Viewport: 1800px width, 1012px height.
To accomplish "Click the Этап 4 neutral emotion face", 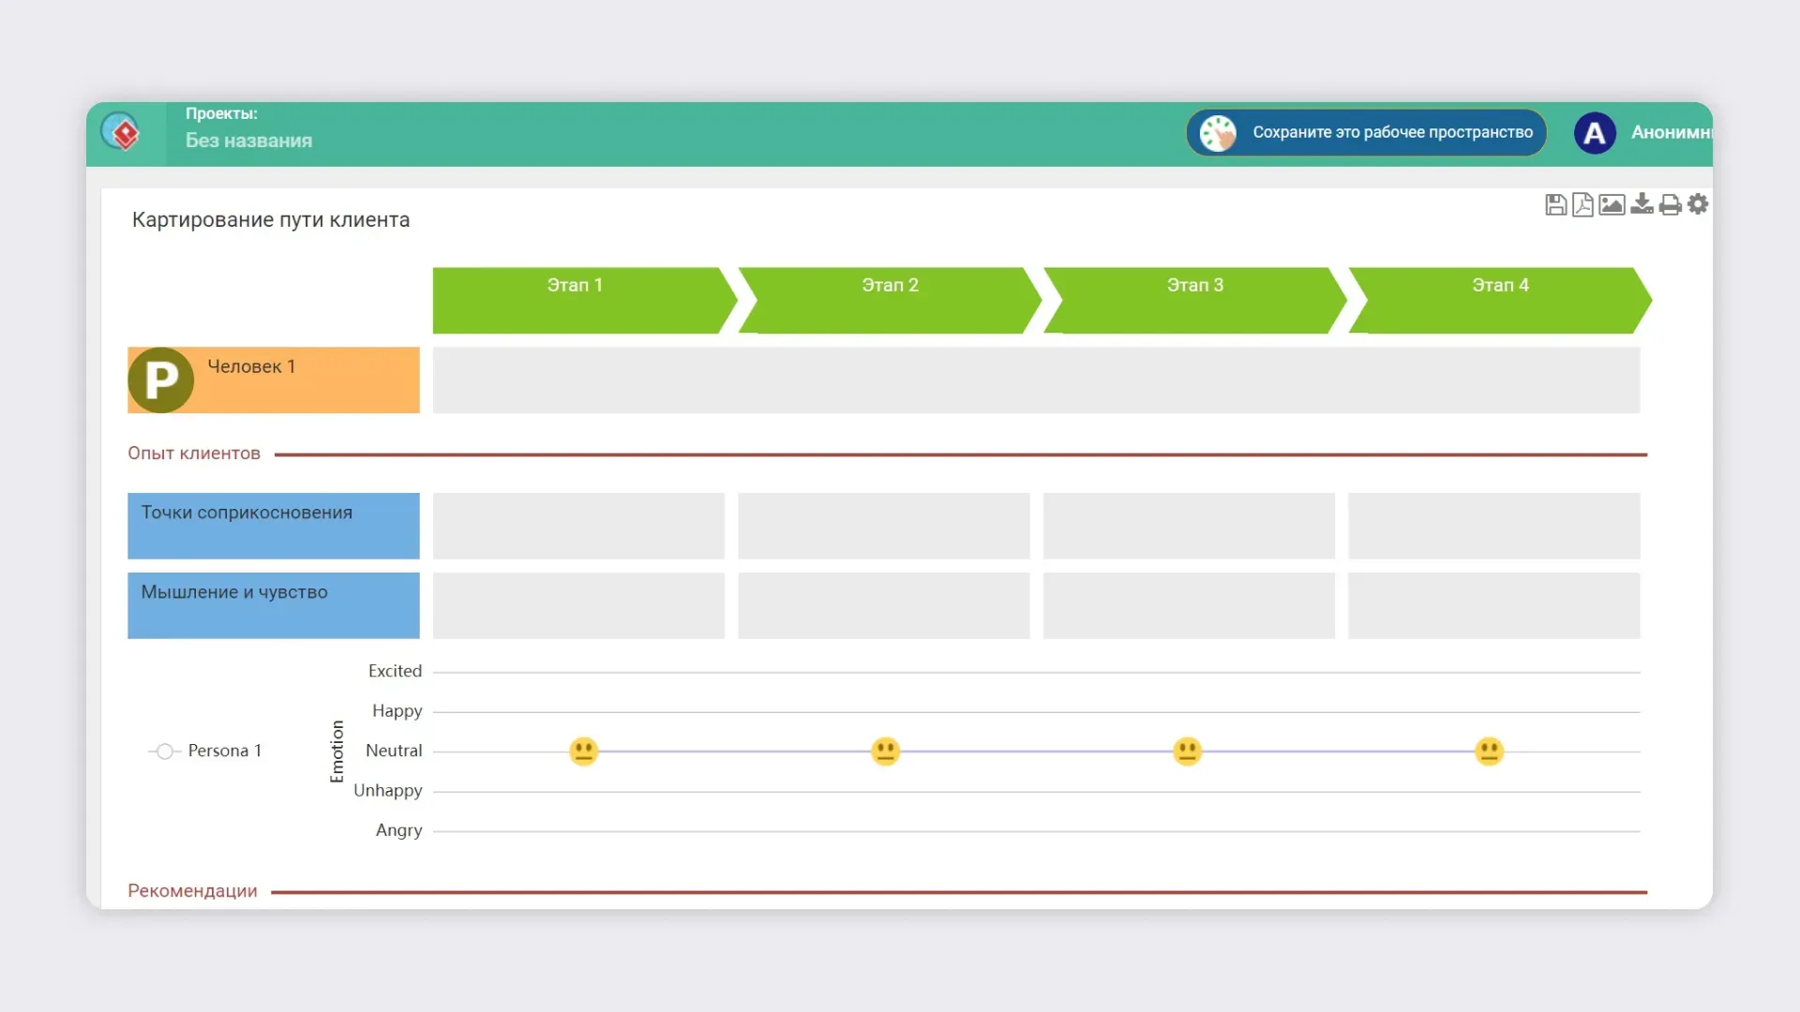I will coord(1489,752).
